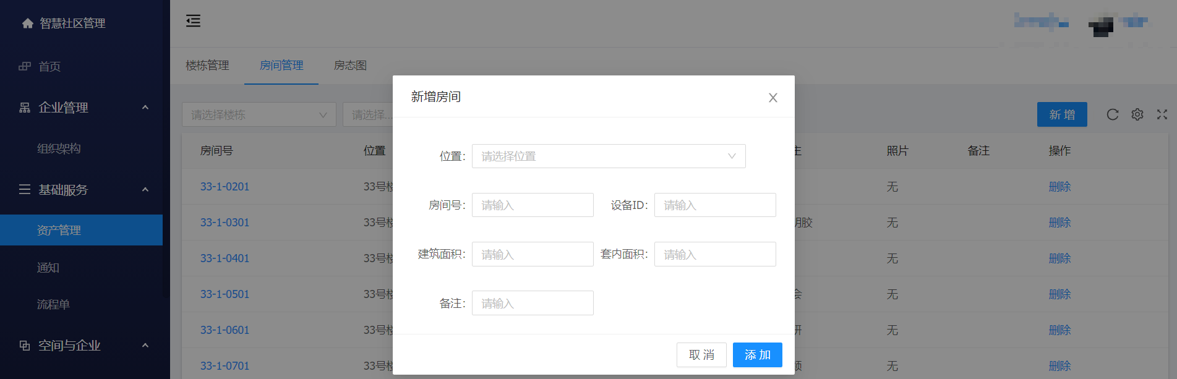Screen dimensions: 1177x379
Task: Toggle fullscreen with the expand icon
Action: coord(1162,114)
